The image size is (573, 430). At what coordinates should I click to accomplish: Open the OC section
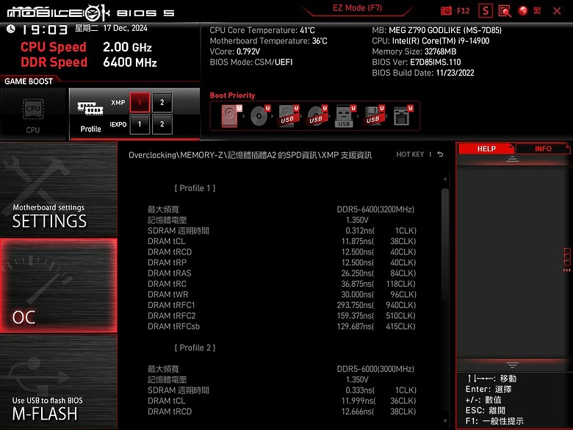pos(59,286)
